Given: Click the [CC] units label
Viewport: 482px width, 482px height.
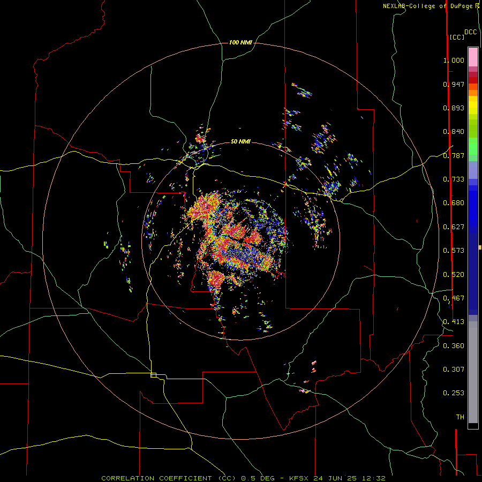Looking at the screenshot, I should coord(457,37).
